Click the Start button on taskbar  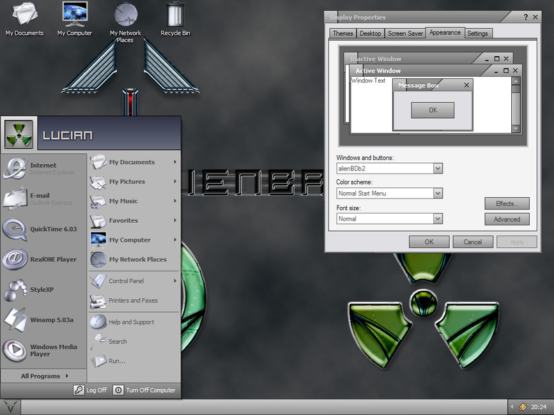pyautogui.click(x=10, y=407)
